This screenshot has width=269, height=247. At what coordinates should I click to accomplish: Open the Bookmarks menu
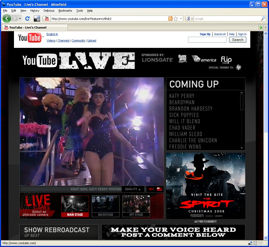click(65, 11)
